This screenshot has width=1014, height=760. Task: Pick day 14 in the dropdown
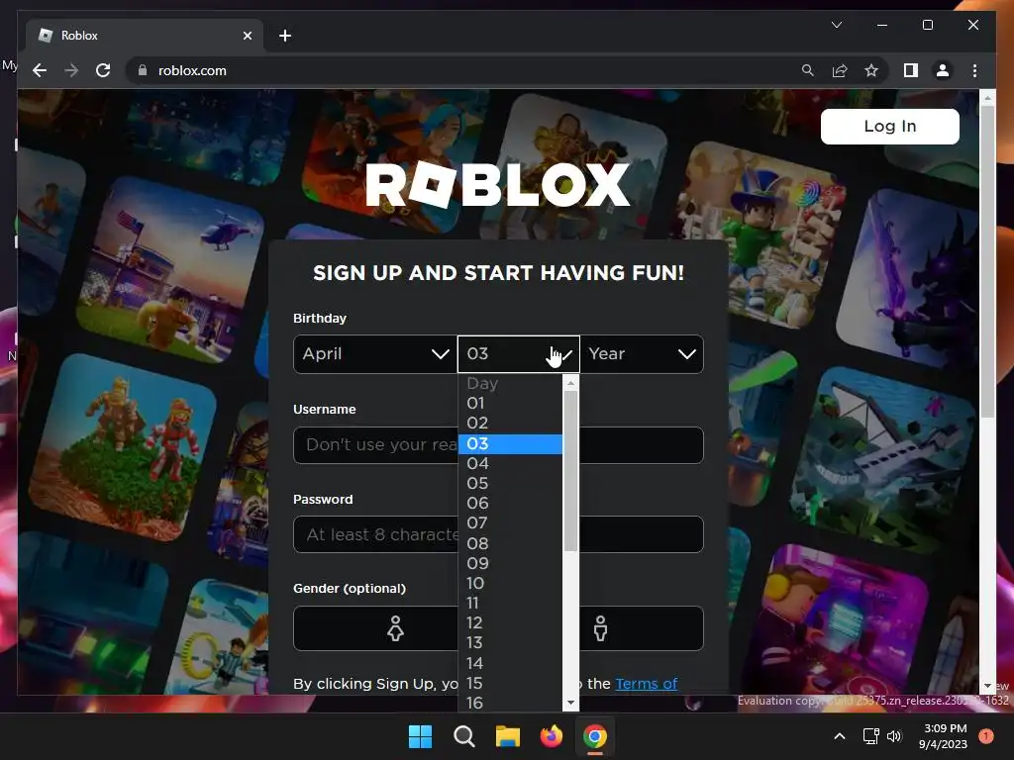tap(510, 664)
